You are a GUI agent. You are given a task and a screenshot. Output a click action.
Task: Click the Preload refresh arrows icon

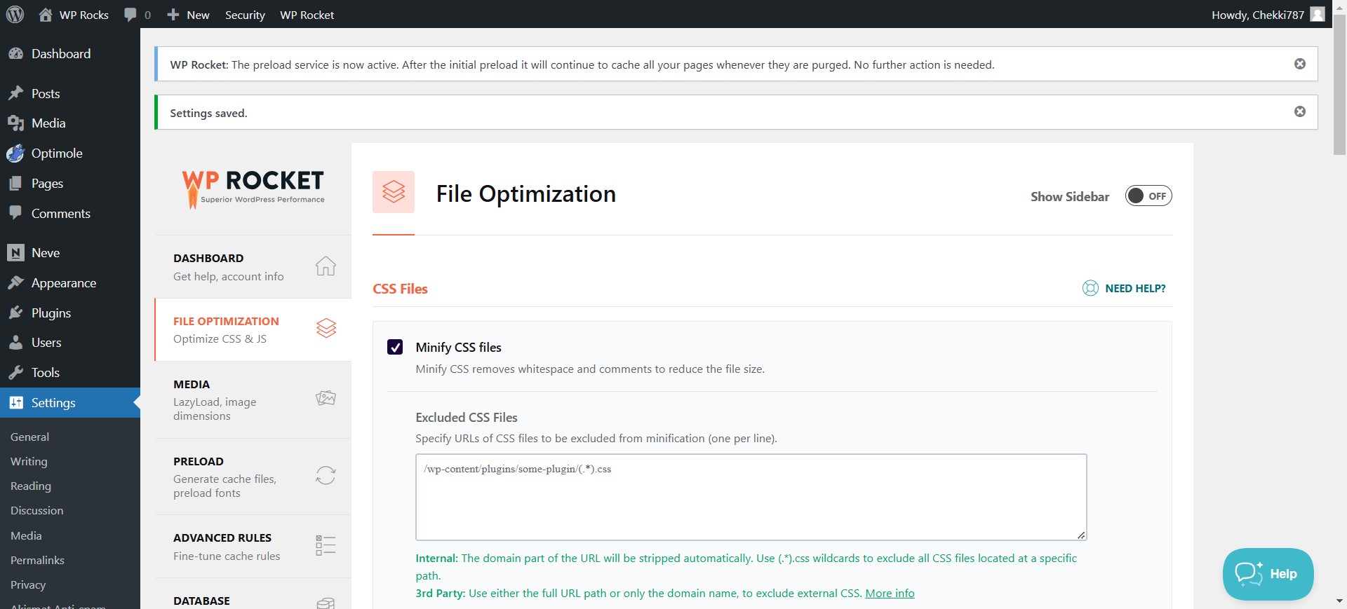(x=326, y=475)
